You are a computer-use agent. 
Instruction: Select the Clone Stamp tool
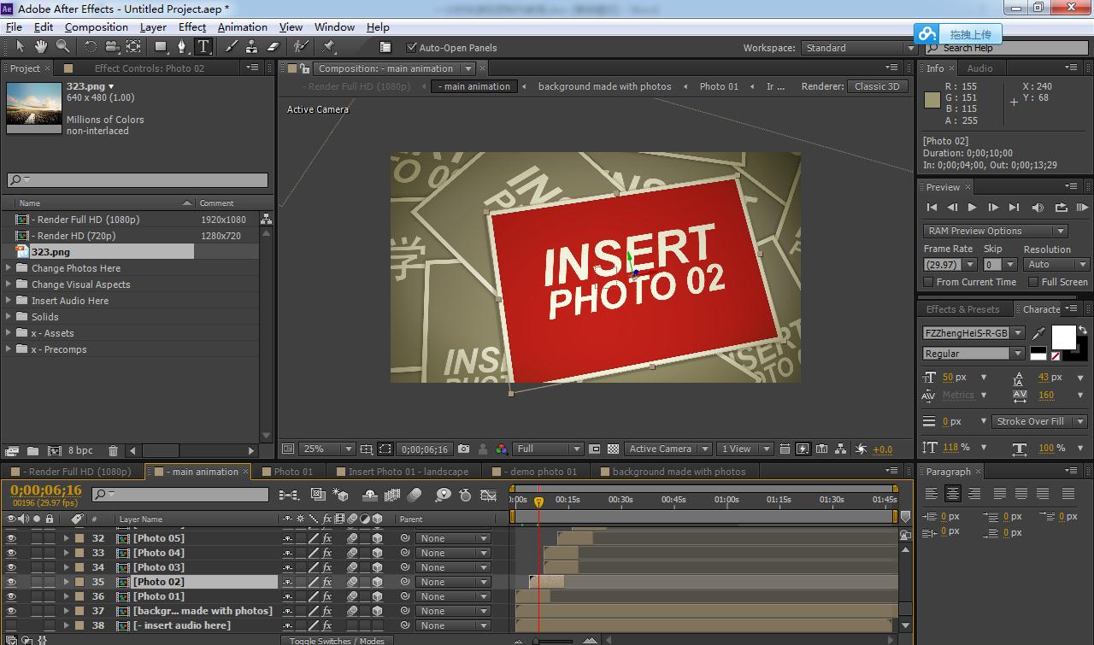click(x=252, y=47)
